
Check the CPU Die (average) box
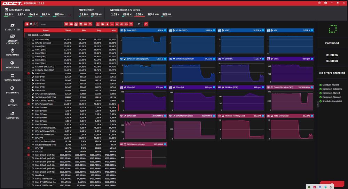click(29, 43)
